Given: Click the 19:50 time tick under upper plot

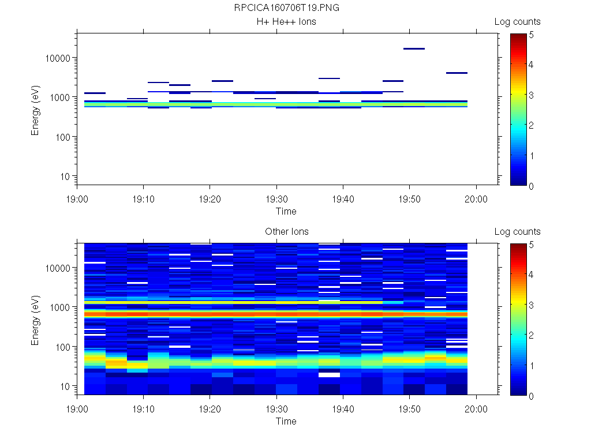Looking at the screenshot, I should point(410,199).
